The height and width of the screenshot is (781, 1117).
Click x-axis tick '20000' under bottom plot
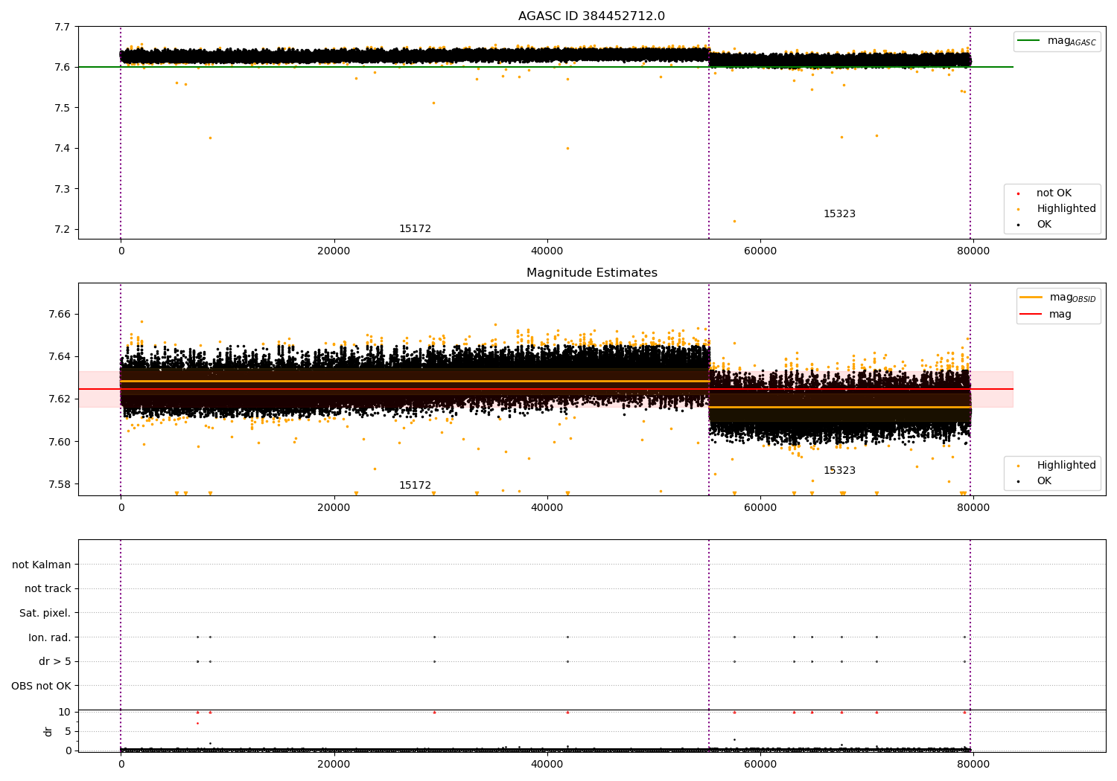click(x=334, y=764)
